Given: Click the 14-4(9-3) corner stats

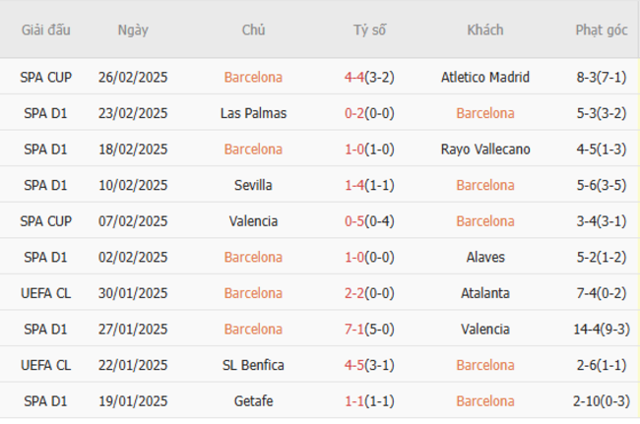Looking at the screenshot, I should [602, 329].
